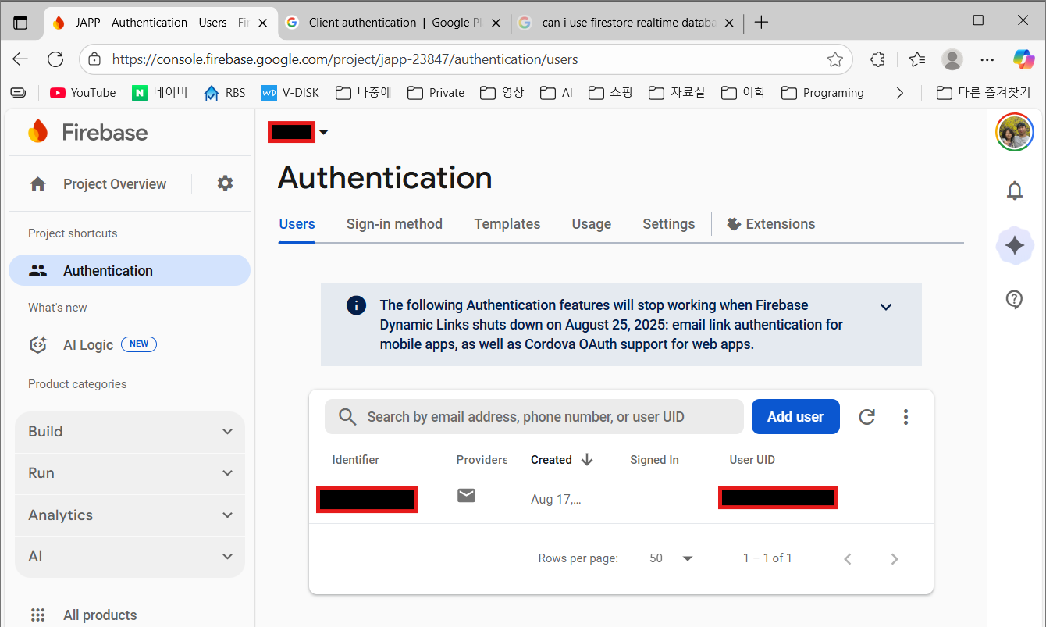Sort by the Created column header
This screenshot has height=627, width=1046.
pyautogui.click(x=551, y=460)
